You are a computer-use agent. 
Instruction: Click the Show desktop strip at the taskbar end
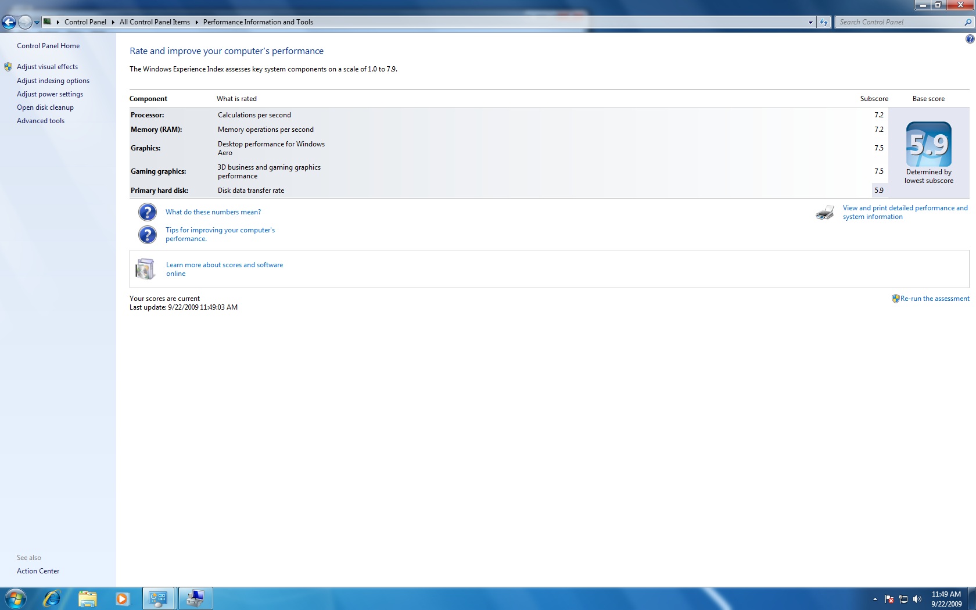tap(971, 598)
